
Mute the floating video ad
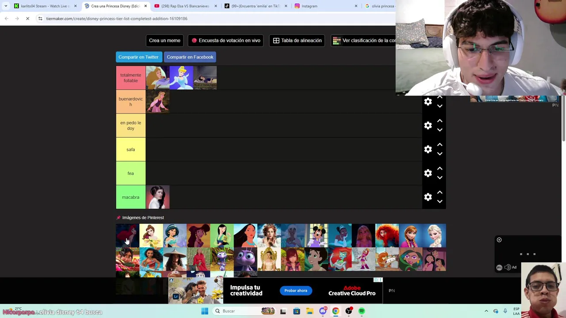(507, 267)
